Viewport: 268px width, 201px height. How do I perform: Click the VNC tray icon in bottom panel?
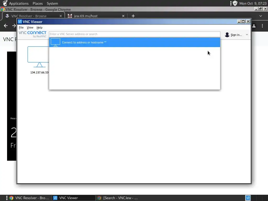[248, 198]
